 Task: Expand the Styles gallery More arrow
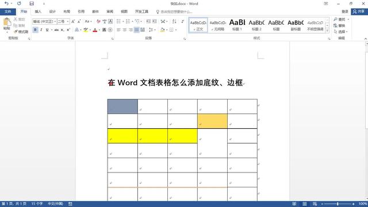(327, 30)
